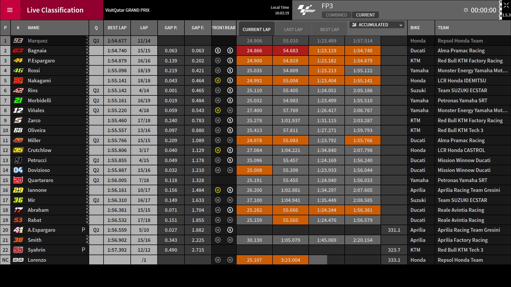This screenshot has height=287, width=511.
Task: Click Viñales' number 12 badge
Action: click(18, 110)
